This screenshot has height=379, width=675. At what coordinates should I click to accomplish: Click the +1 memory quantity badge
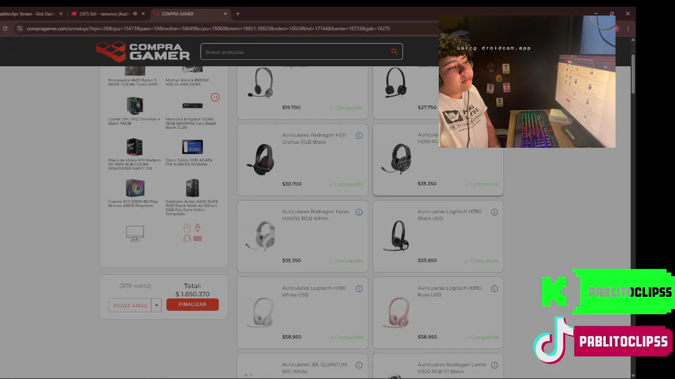pyautogui.click(x=215, y=97)
